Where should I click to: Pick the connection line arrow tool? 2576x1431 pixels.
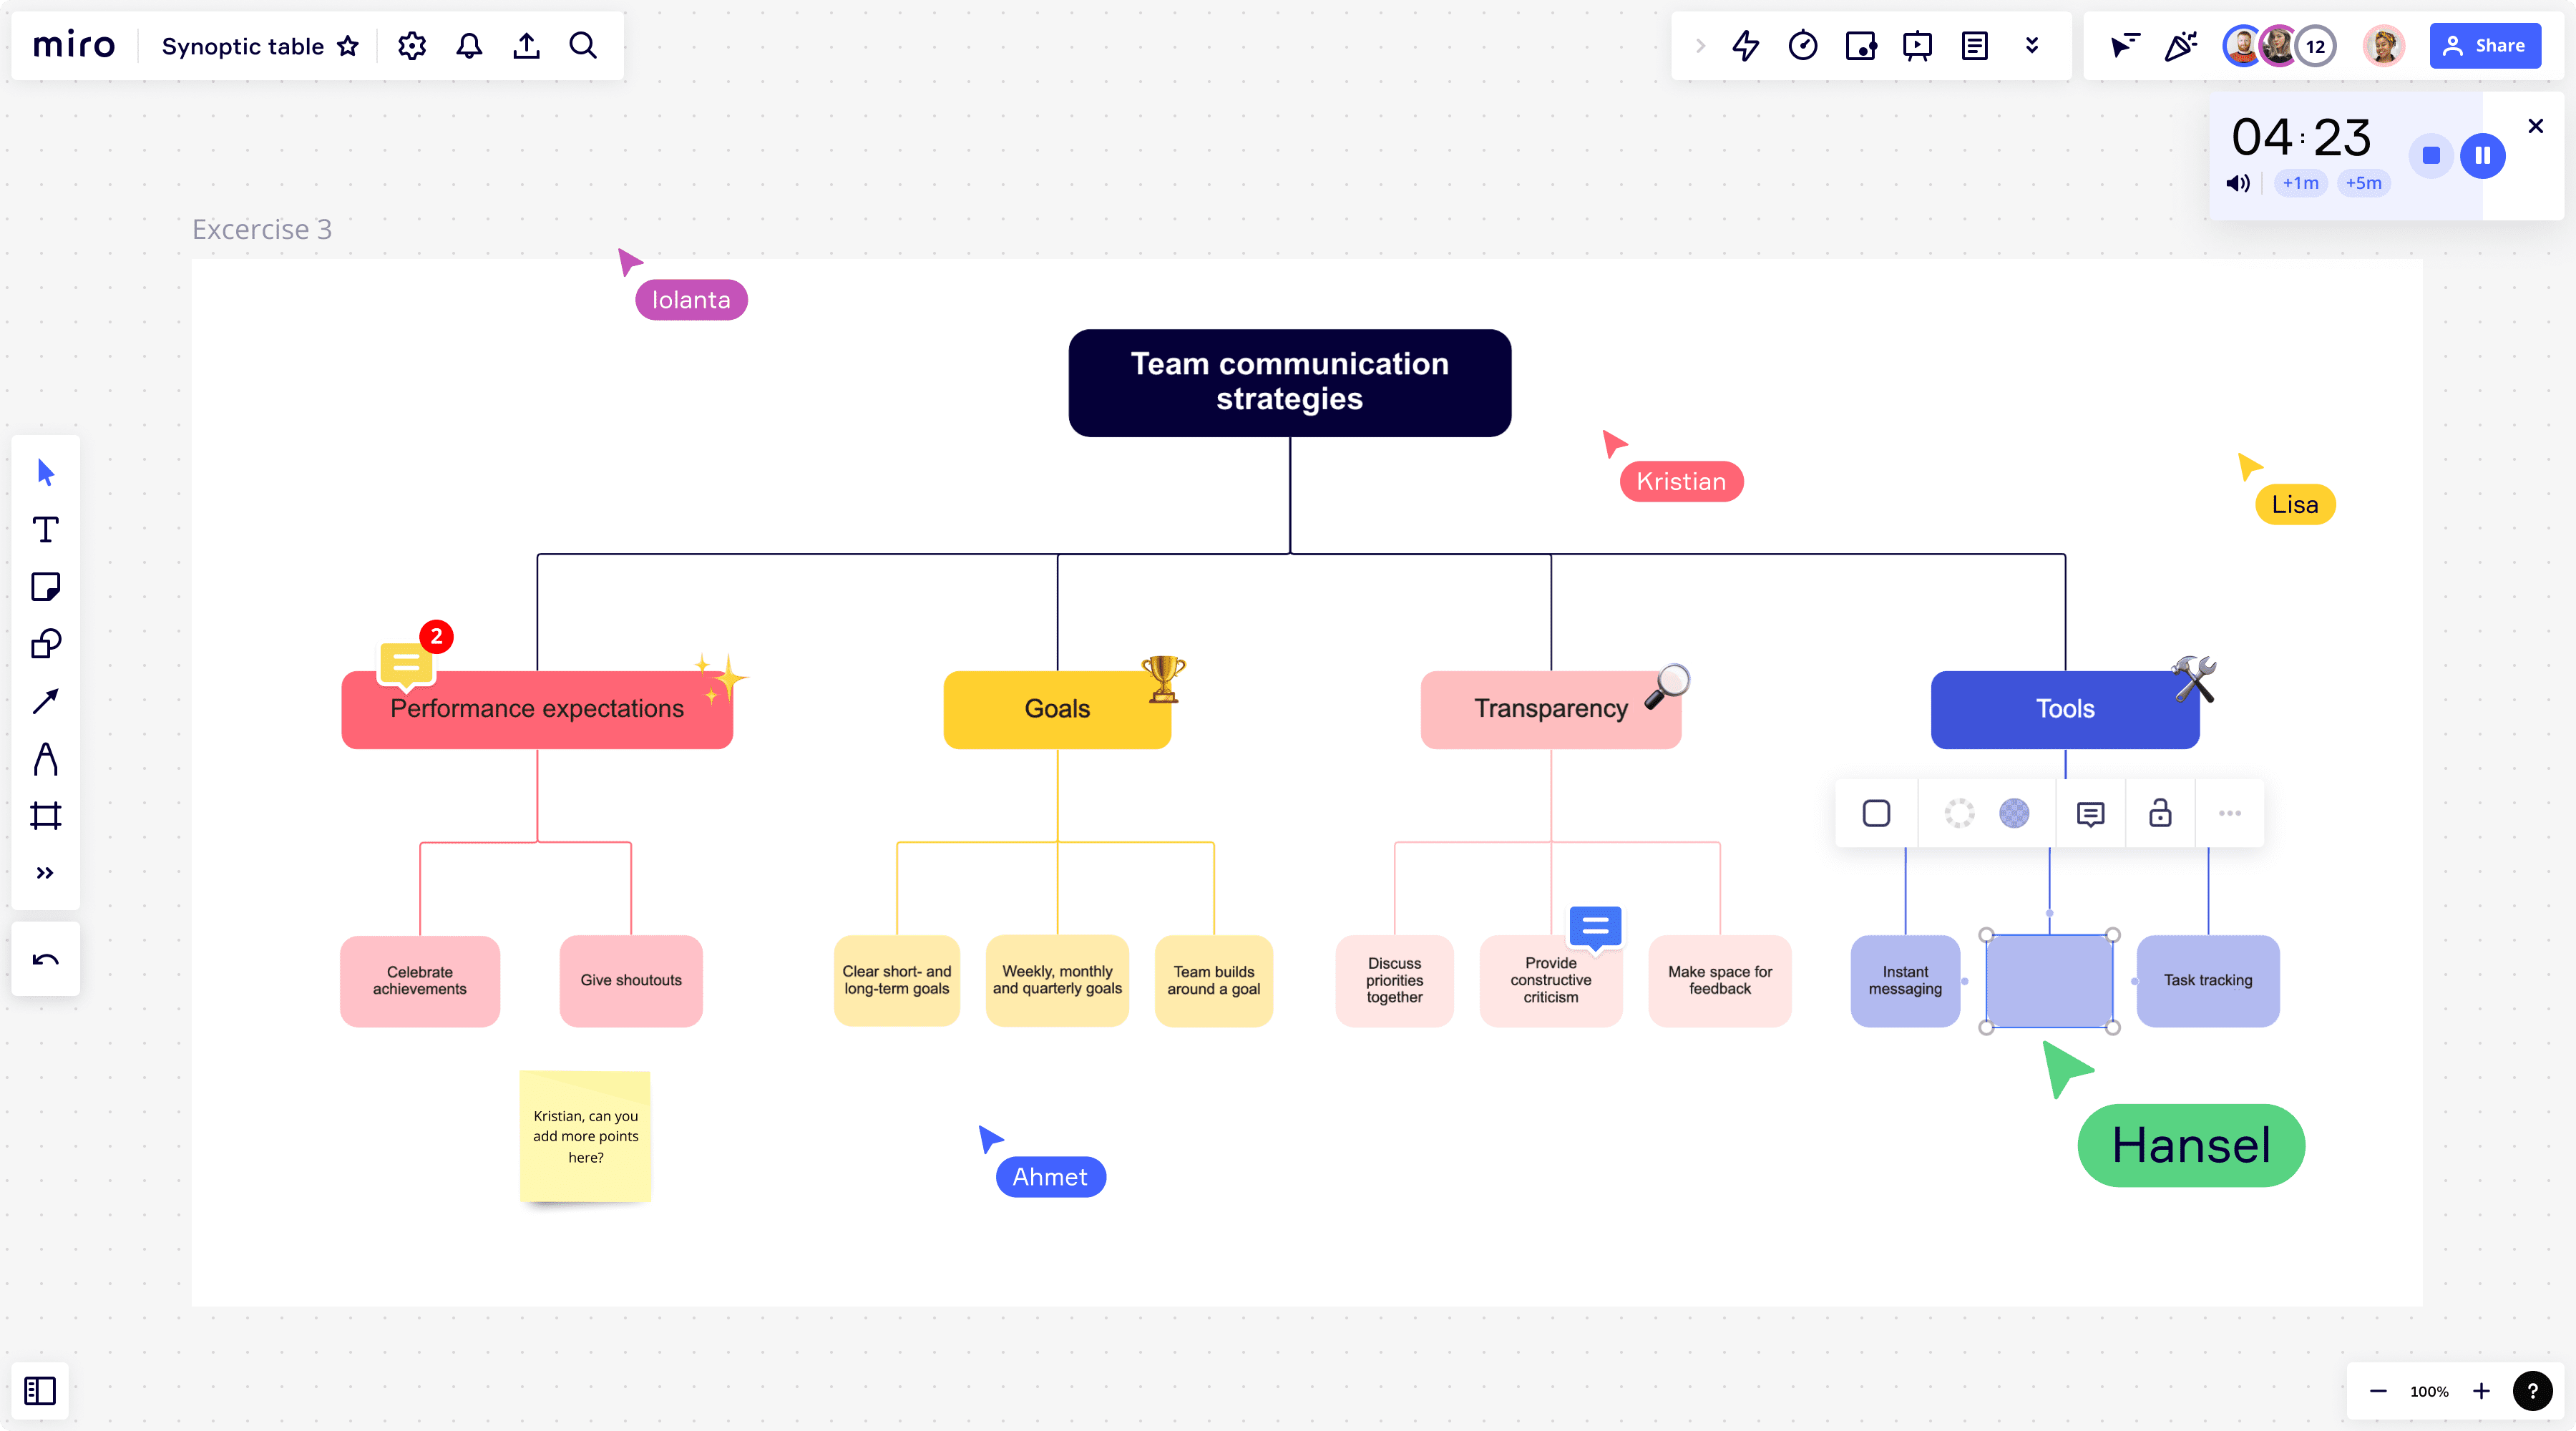pos(45,701)
